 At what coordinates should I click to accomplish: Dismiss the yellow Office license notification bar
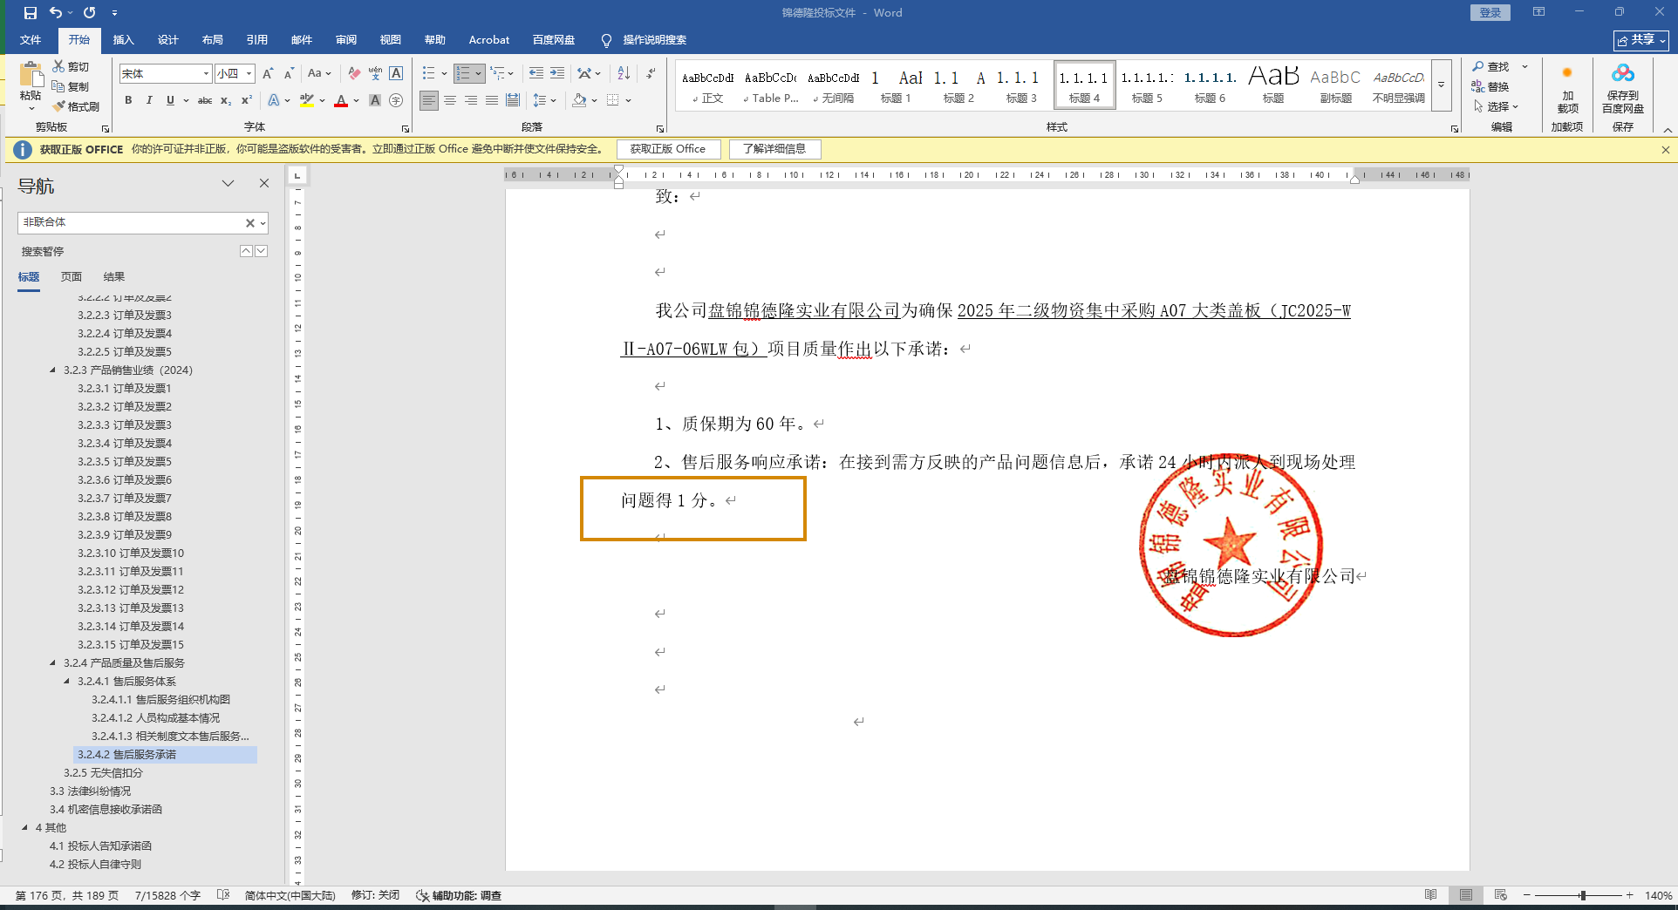1666,149
